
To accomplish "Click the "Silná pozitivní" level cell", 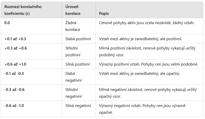I will tap(78, 64).
